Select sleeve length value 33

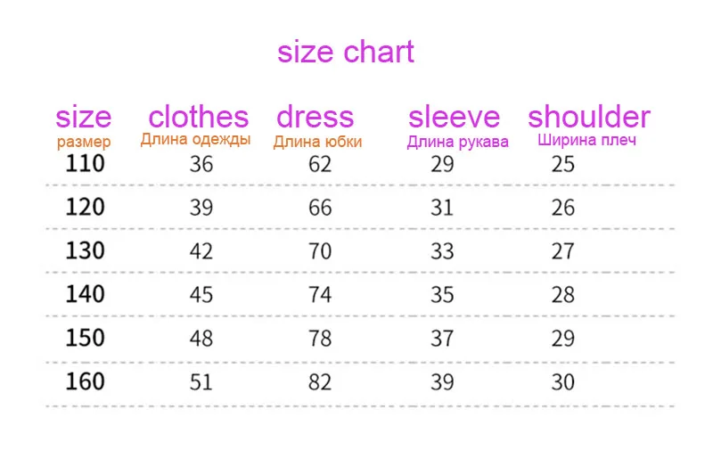tap(442, 251)
